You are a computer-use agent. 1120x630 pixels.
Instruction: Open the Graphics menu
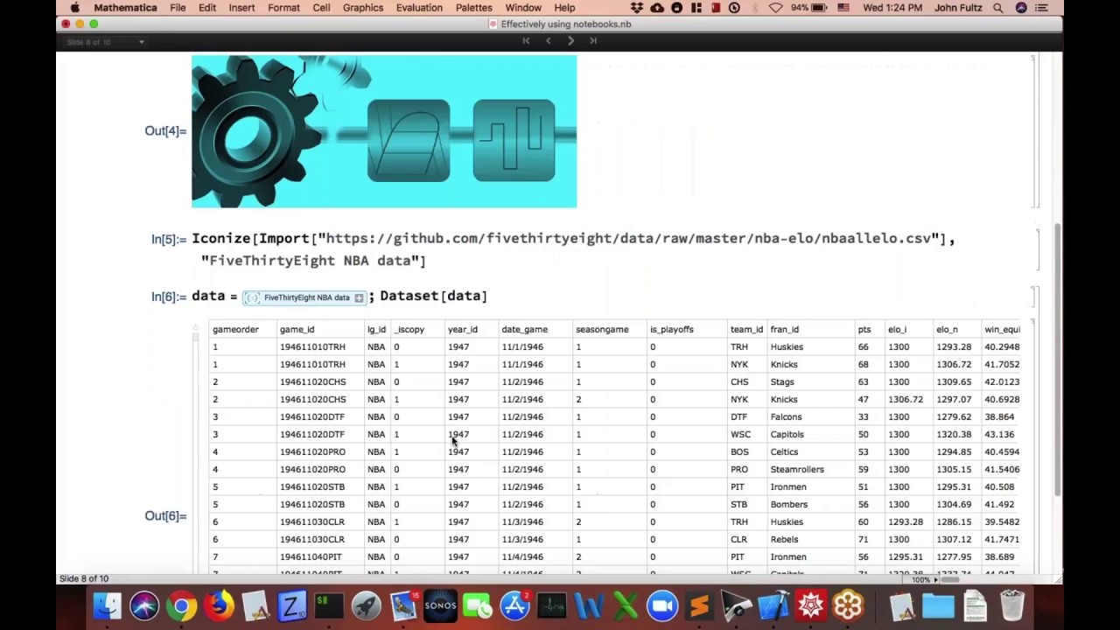pyautogui.click(x=363, y=8)
